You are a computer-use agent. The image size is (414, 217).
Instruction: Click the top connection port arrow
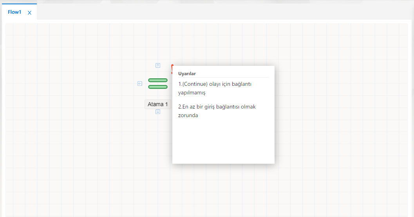click(158, 65)
